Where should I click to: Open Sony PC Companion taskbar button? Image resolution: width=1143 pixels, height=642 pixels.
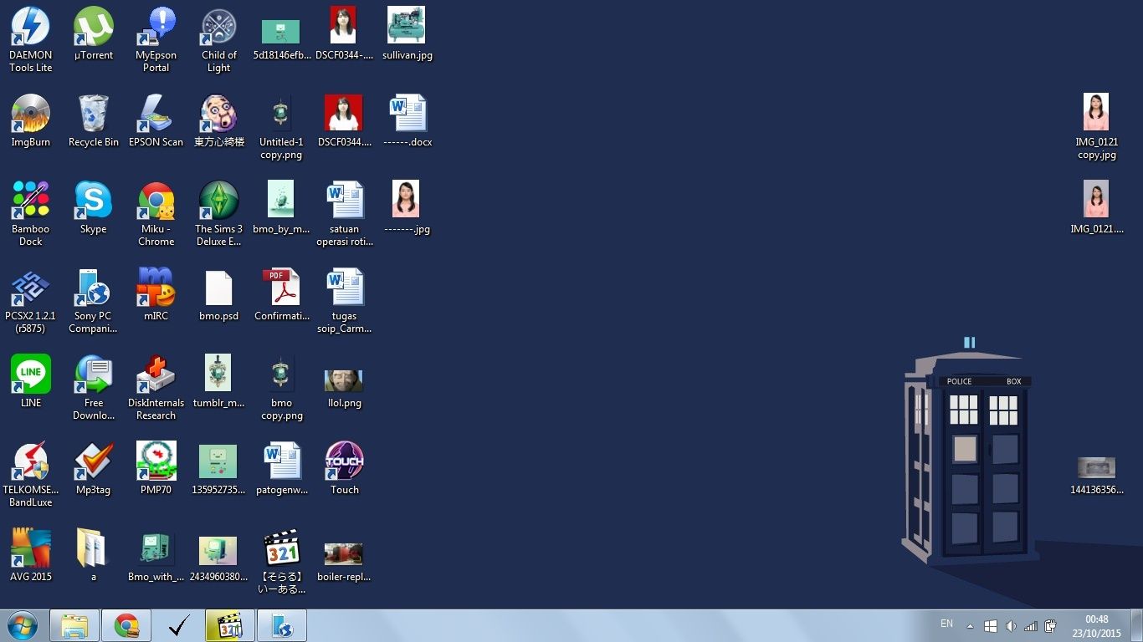coord(282,625)
